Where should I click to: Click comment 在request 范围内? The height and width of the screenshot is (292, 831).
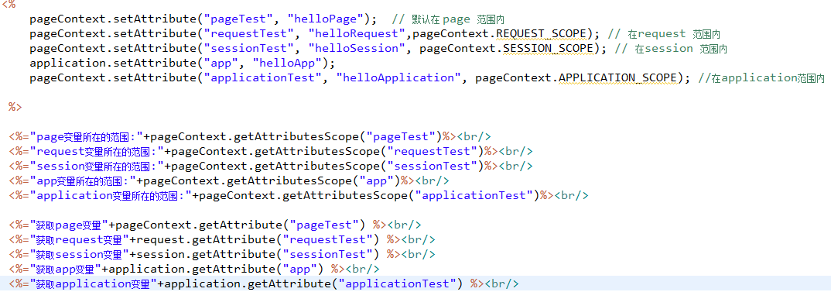(664, 34)
